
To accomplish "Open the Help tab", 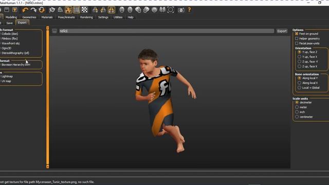I will pyautogui.click(x=131, y=17).
